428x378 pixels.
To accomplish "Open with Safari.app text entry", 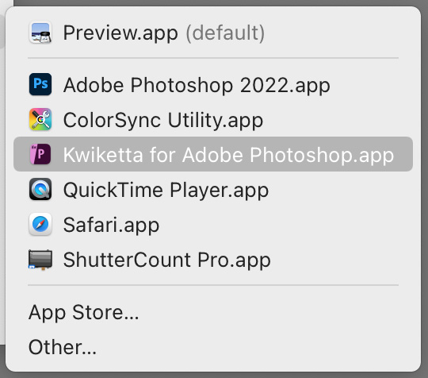I will tap(111, 226).
